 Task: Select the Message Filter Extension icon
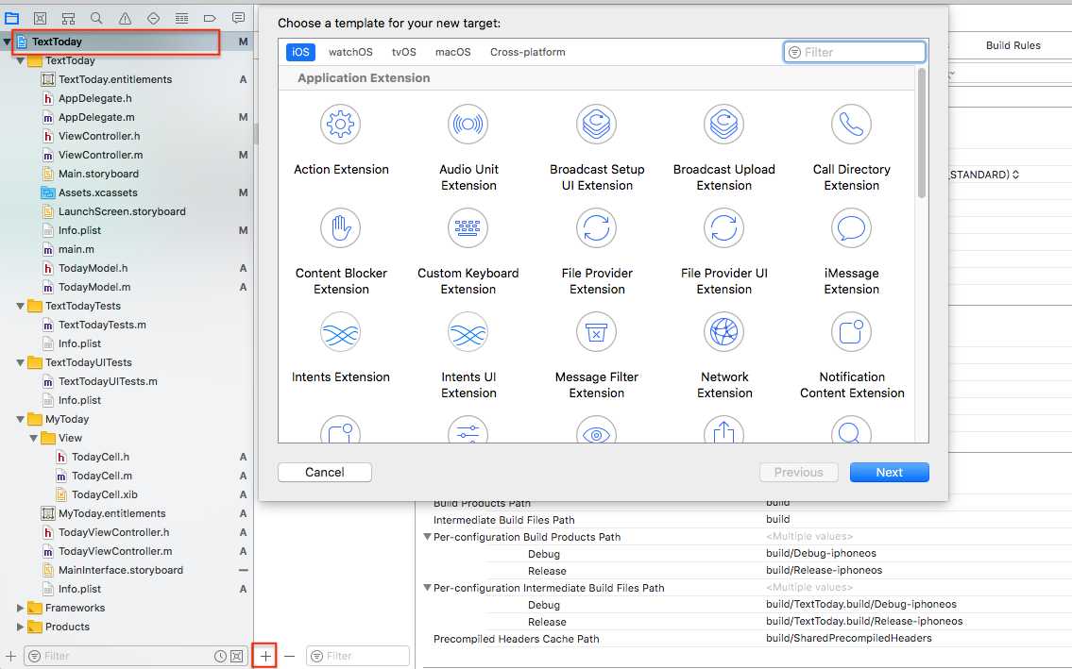[x=596, y=332]
